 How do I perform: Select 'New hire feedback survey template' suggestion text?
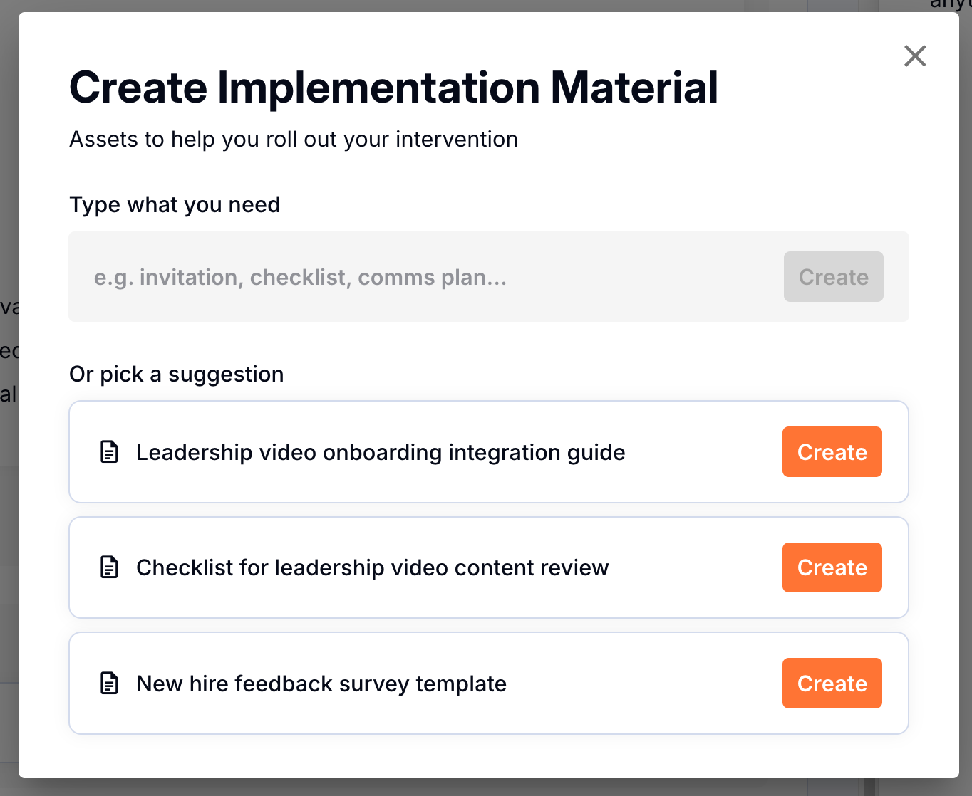[321, 684]
